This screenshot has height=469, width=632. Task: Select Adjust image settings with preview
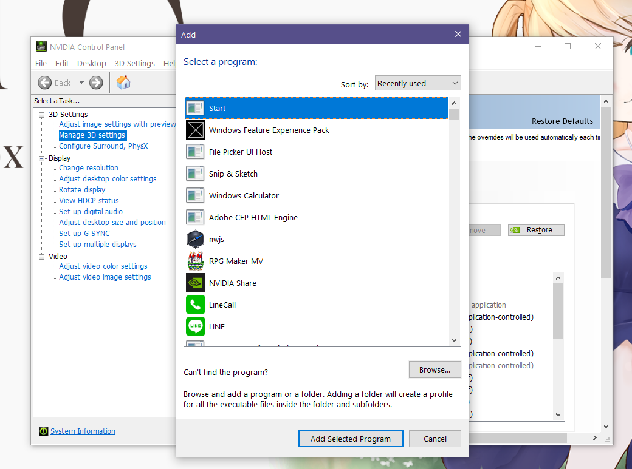117,124
